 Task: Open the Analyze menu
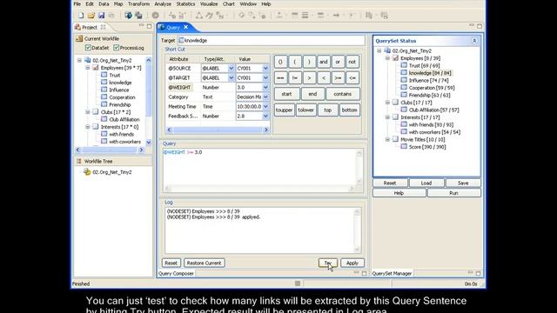[163, 3]
